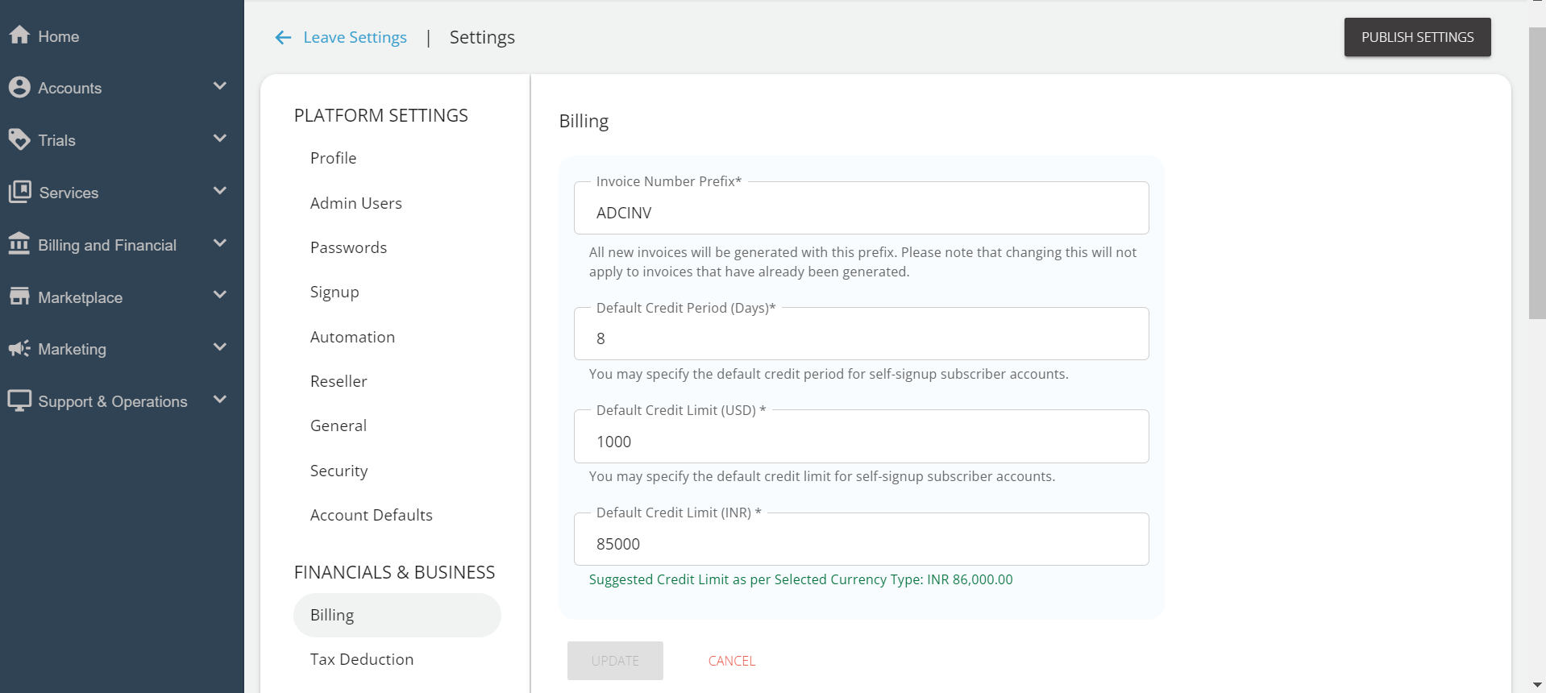1546x693 pixels.
Task: Click the Billing and Financial bank icon
Action: coord(19,244)
